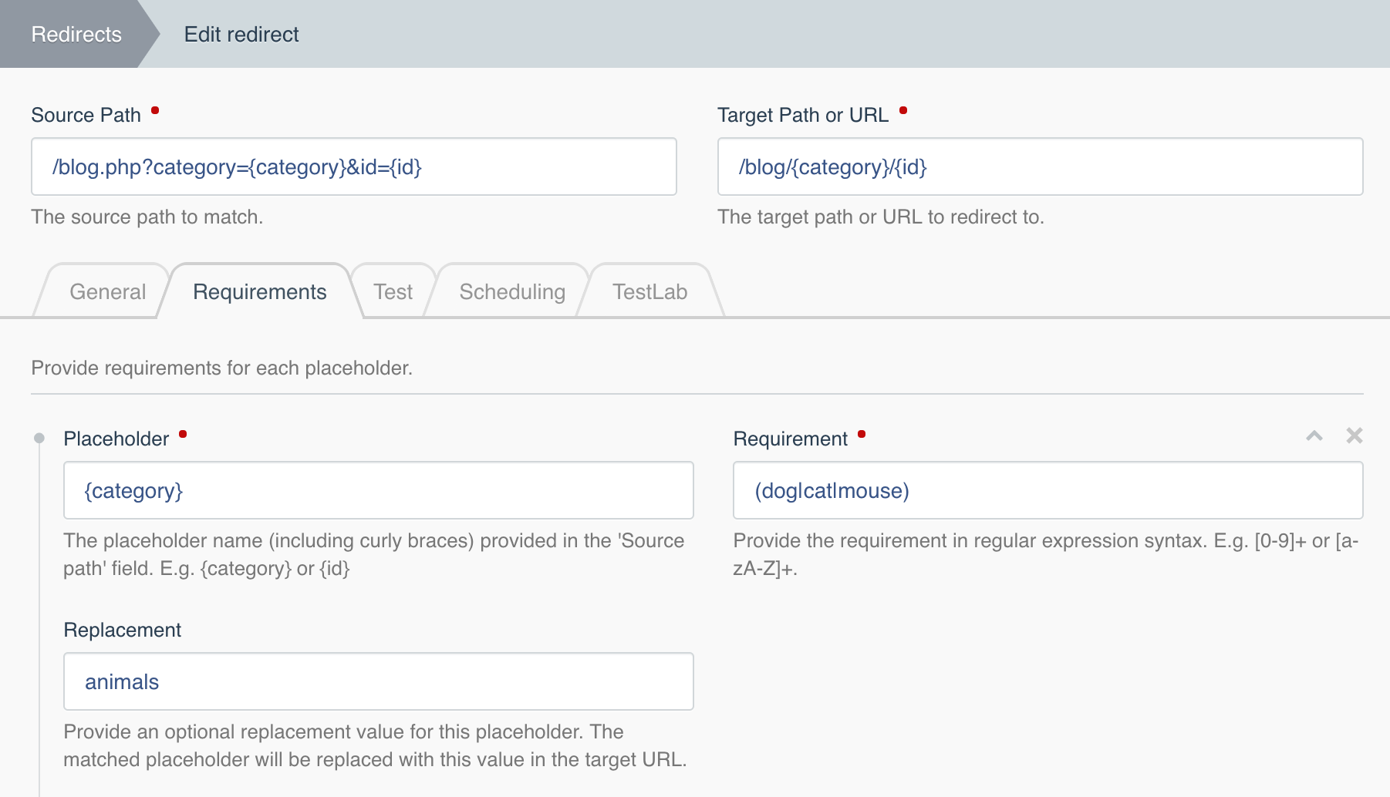The height and width of the screenshot is (797, 1390).
Task: Switch to the General tab
Action: coord(107,292)
